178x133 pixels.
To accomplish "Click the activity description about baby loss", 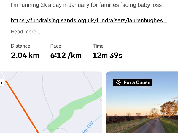I will tap(86, 5).
